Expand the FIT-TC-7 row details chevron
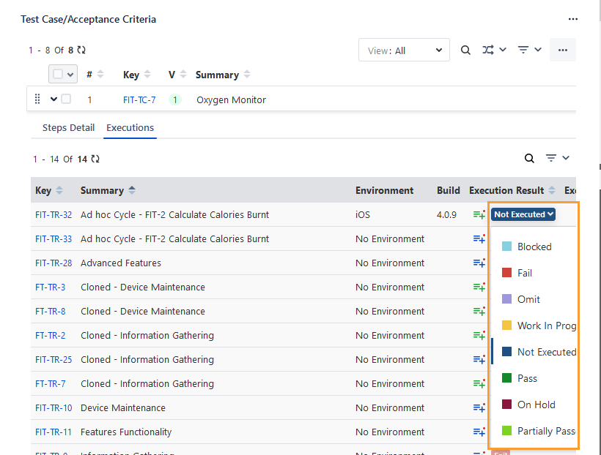The image size is (601, 455). (51, 99)
